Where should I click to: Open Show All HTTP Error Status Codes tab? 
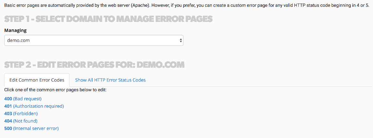pyautogui.click(x=110, y=80)
